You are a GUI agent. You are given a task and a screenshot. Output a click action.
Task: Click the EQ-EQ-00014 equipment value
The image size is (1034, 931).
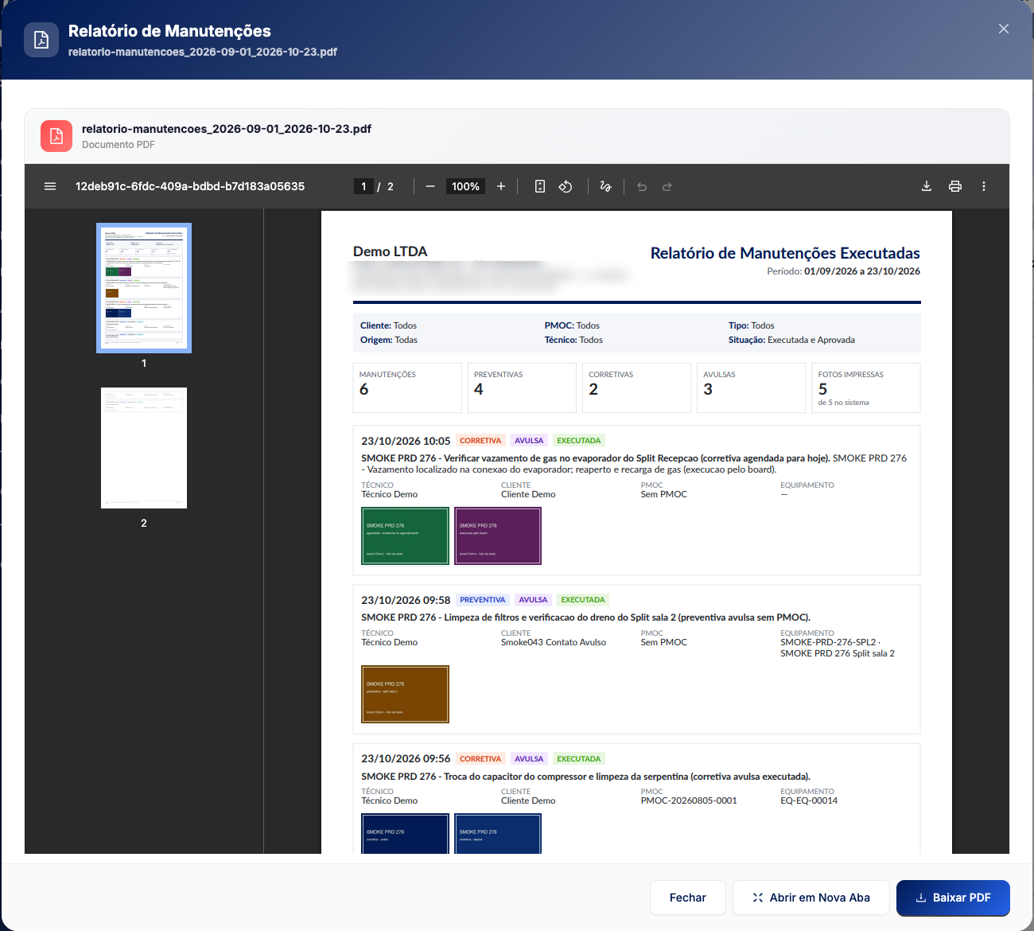(x=809, y=801)
